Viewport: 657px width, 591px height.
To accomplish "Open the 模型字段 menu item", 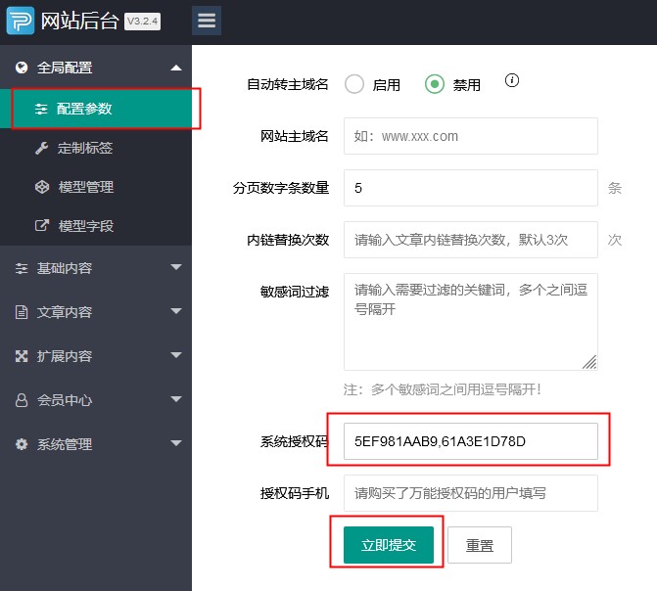I will pyautogui.click(x=96, y=226).
